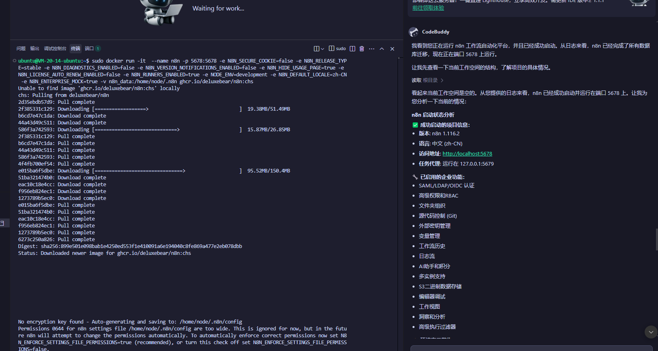Split the terminal using the split icon

point(352,48)
